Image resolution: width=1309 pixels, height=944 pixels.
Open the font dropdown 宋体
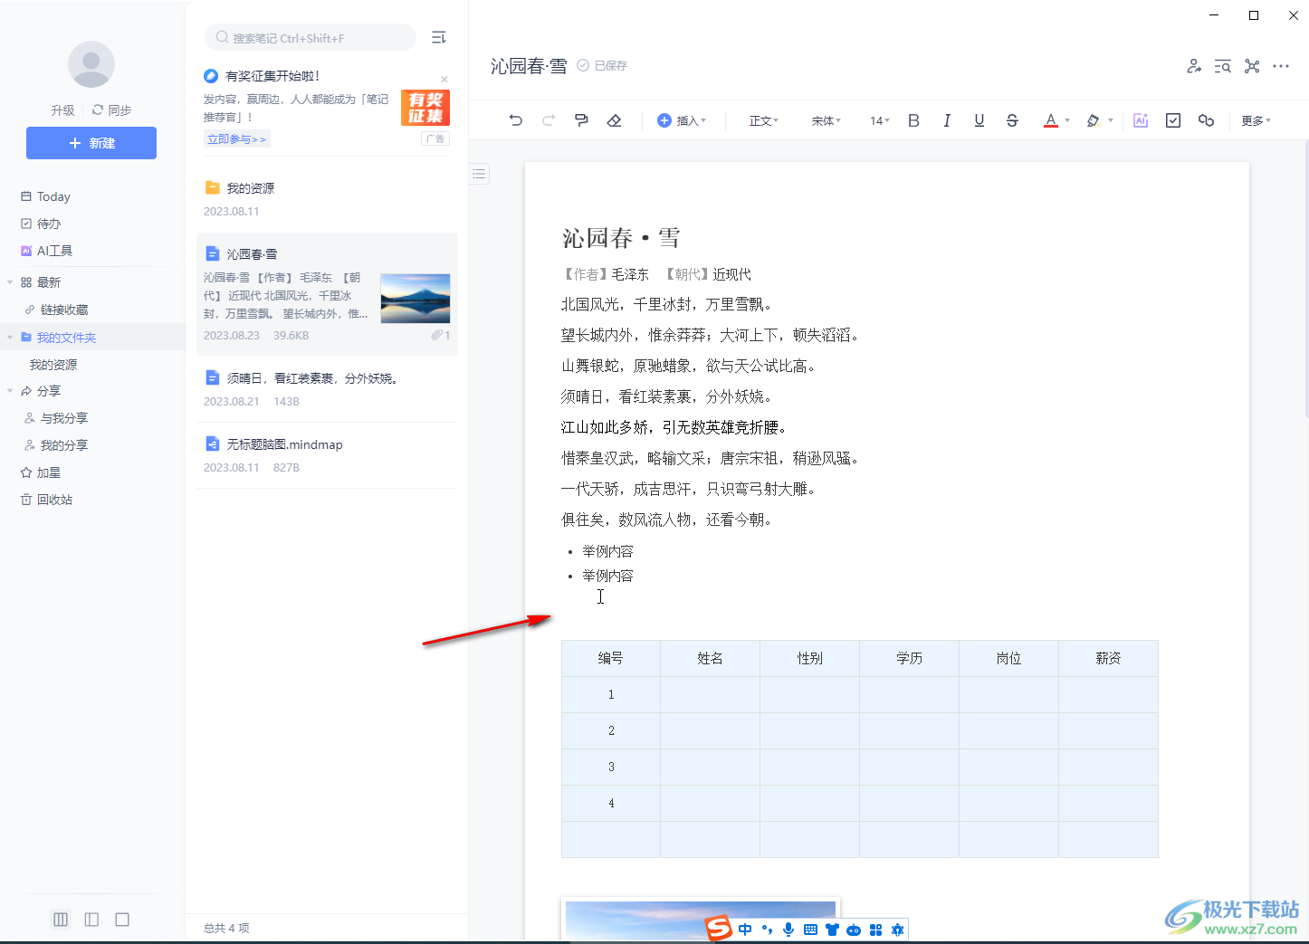tap(826, 120)
